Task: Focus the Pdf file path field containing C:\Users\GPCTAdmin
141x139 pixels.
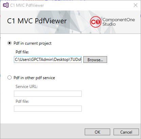Action: 48,60
